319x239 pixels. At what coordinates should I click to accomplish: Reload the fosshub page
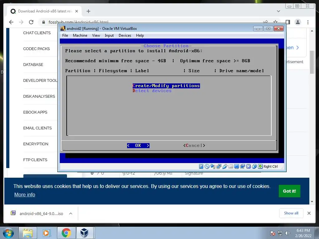pyautogui.click(x=31, y=22)
